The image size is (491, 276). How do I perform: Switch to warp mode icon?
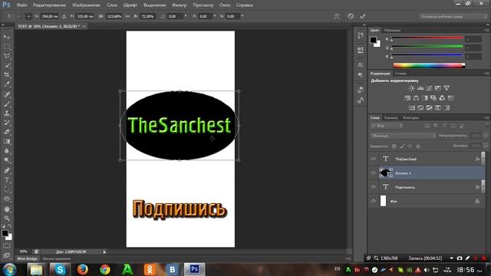(x=337, y=16)
